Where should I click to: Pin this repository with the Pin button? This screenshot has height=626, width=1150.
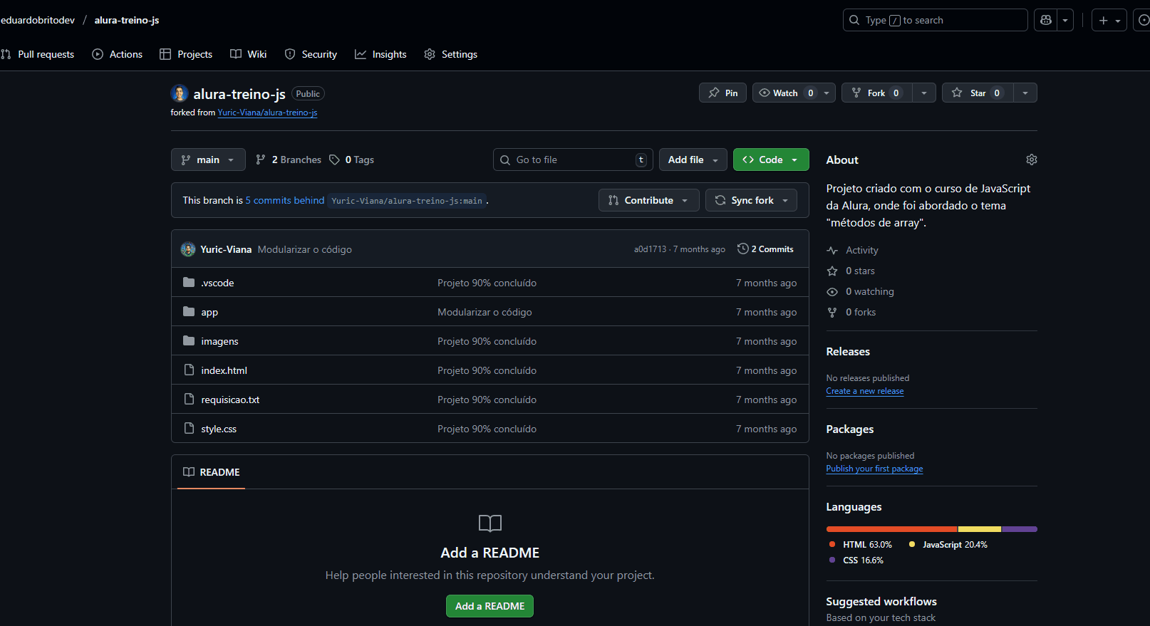tap(722, 93)
